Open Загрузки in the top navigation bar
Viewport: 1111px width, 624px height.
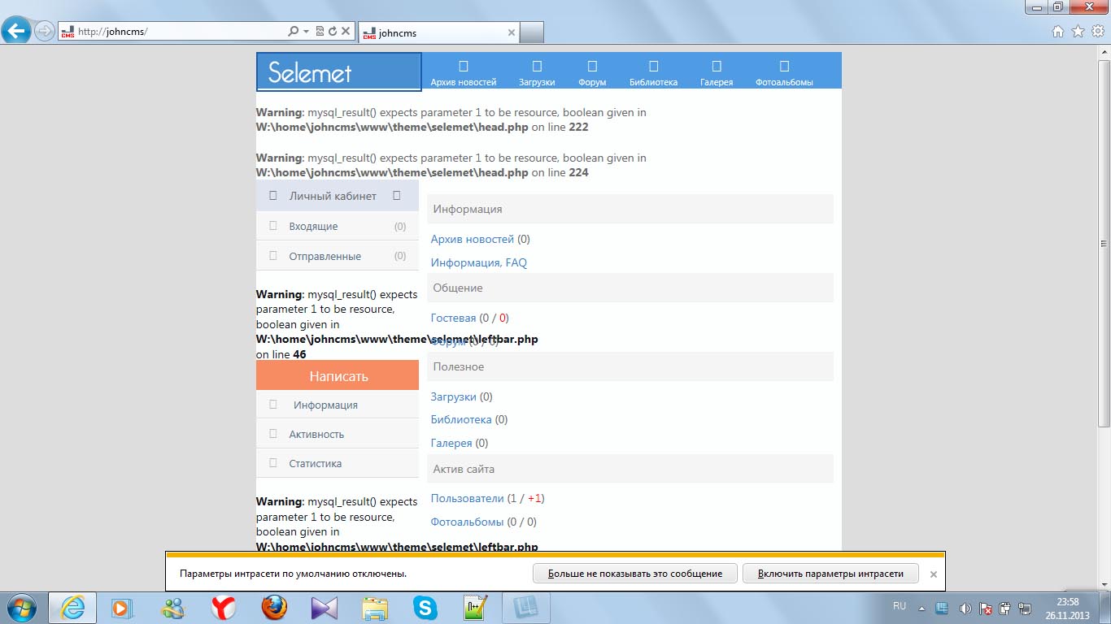pos(537,72)
